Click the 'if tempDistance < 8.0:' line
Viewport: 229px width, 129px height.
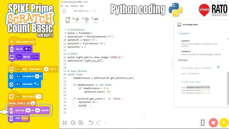pos(94,88)
